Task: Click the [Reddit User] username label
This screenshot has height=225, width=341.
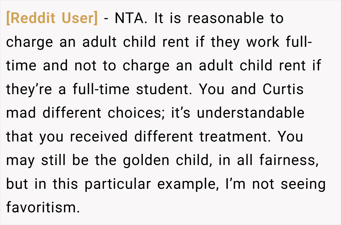Action: click(x=52, y=18)
